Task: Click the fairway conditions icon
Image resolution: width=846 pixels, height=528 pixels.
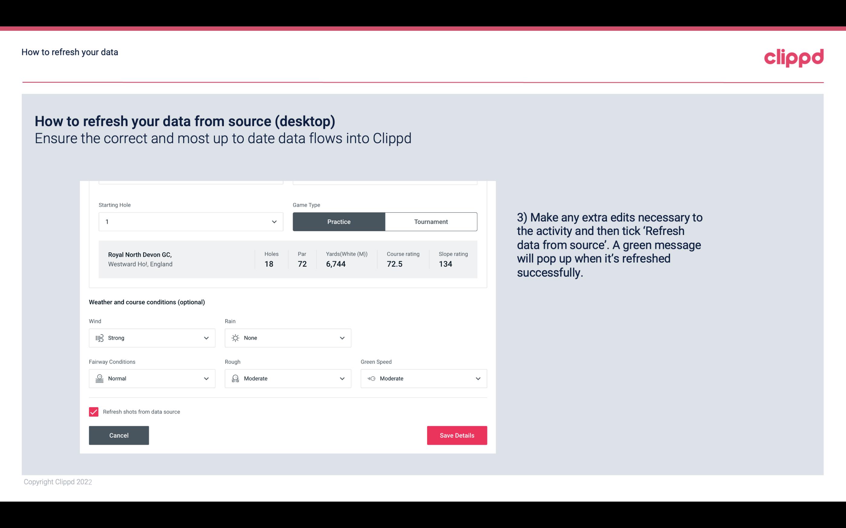Action: point(99,378)
